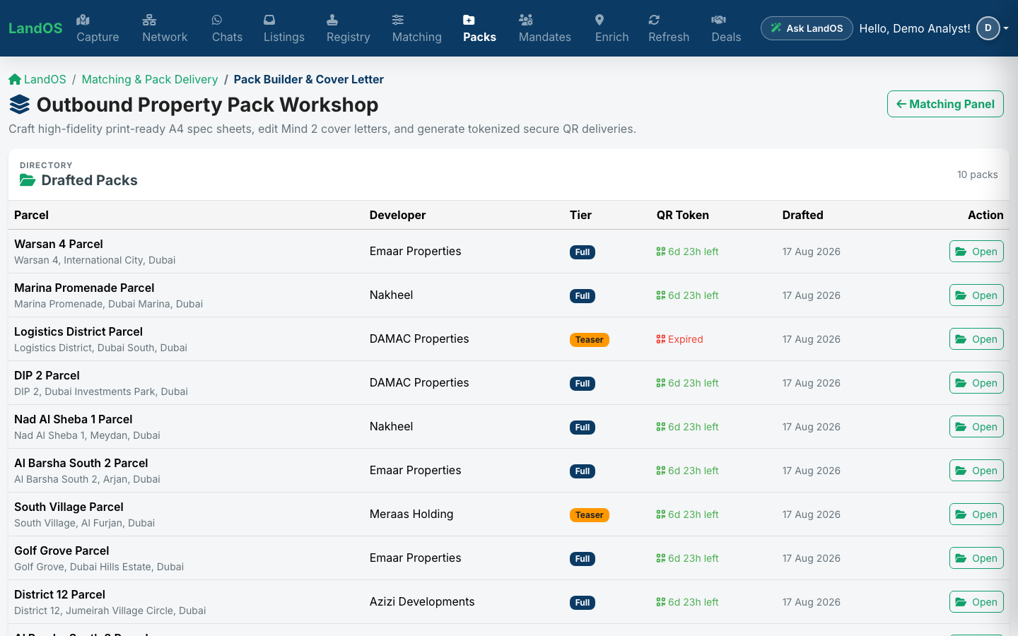Screen dimensions: 1018x636
Task: Click the Nad Al Sheba 1 Parcel name
Action: pos(74,419)
